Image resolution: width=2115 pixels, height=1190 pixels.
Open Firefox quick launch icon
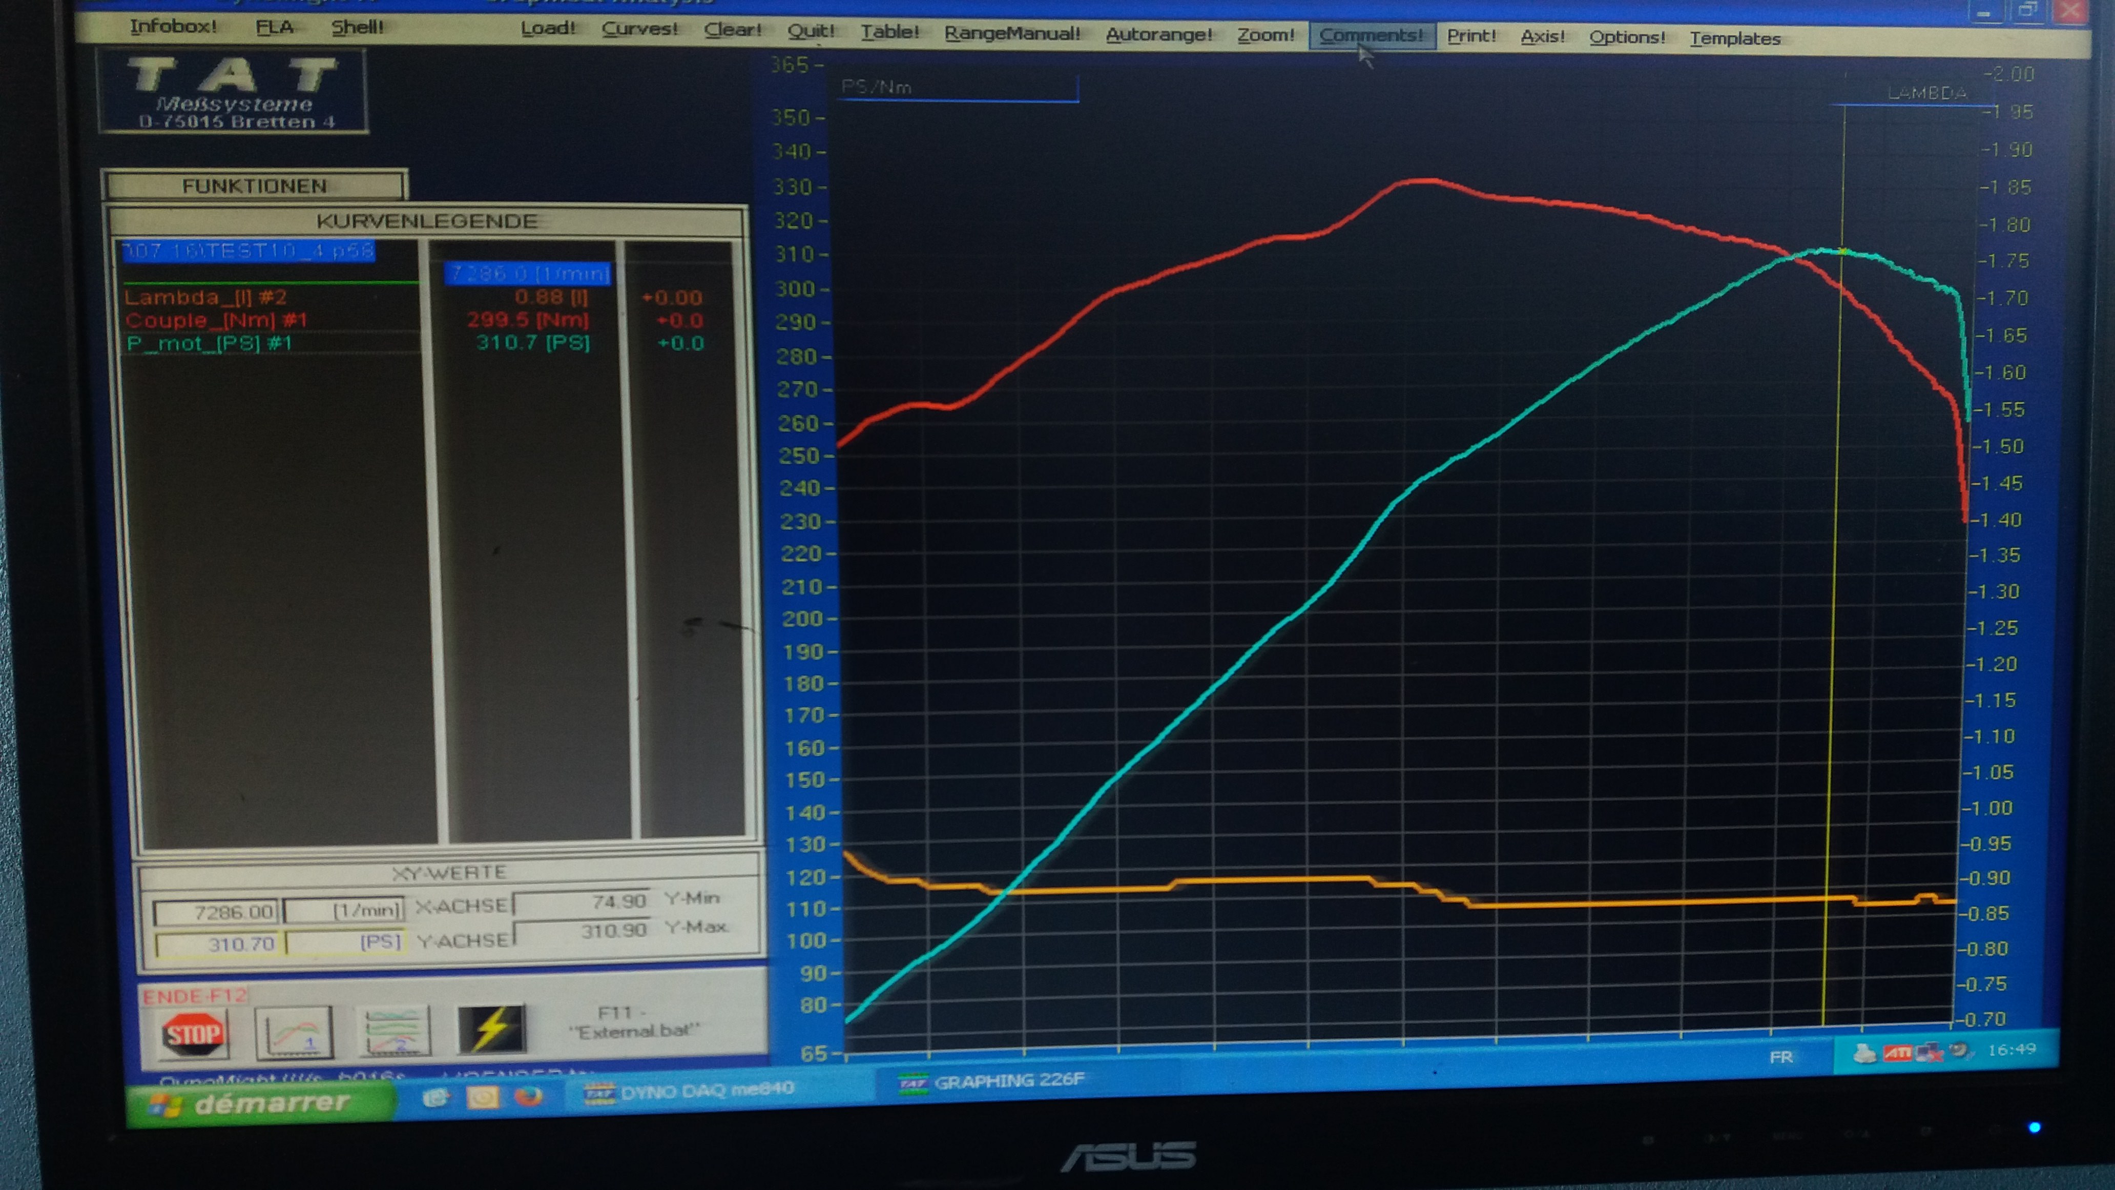(x=530, y=1096)
